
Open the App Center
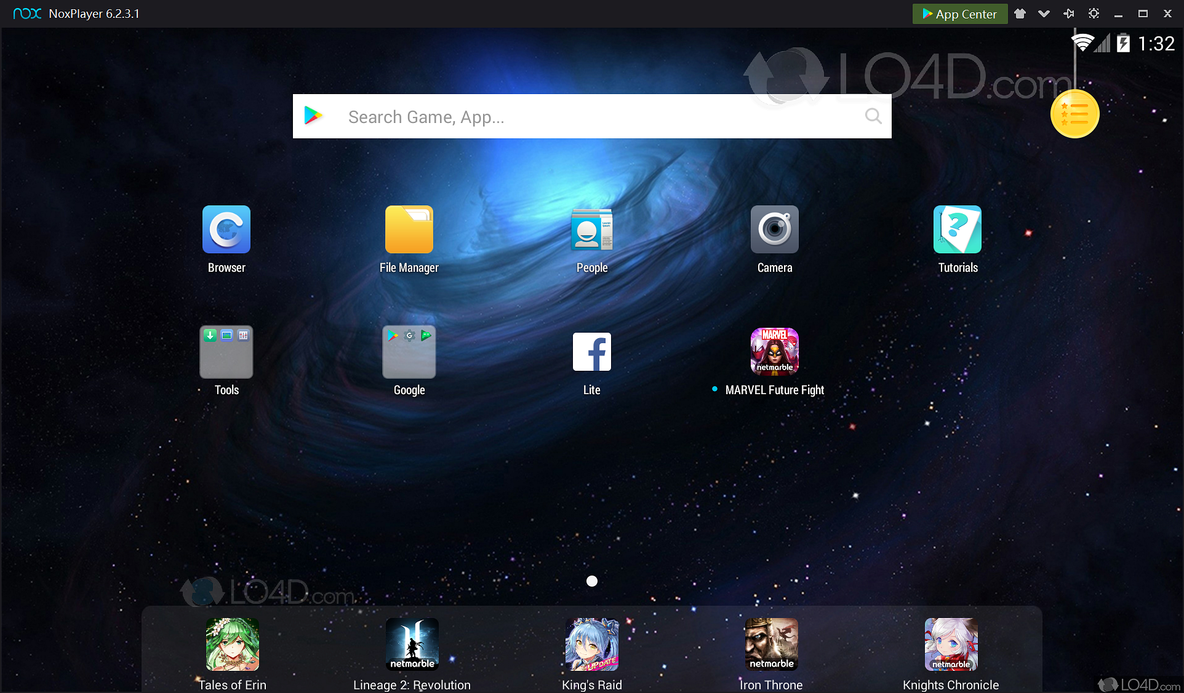click(959, 13)
